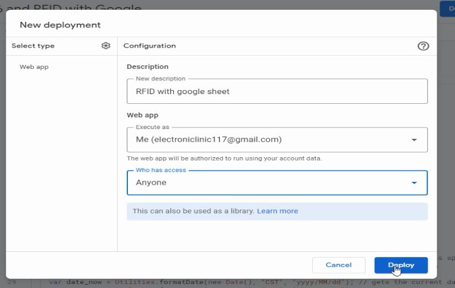Click the authorized account data notice

point(224,158)
